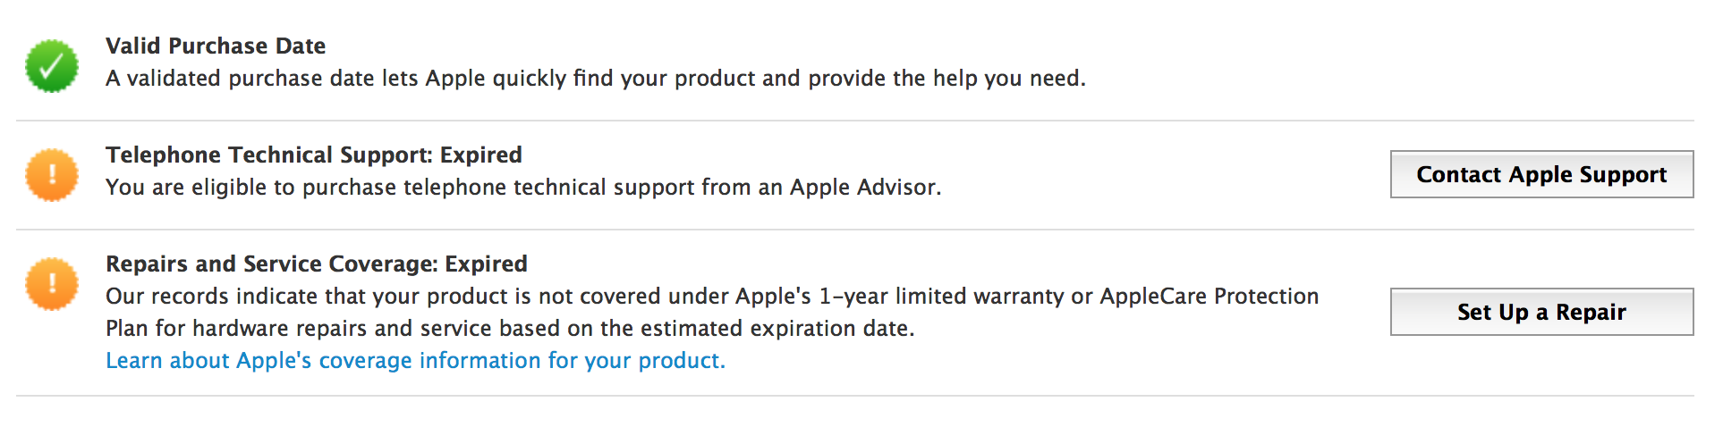Click the words Apple Advisor in the telephone description
Screen dimensions: 1723x427
[863, 188]
